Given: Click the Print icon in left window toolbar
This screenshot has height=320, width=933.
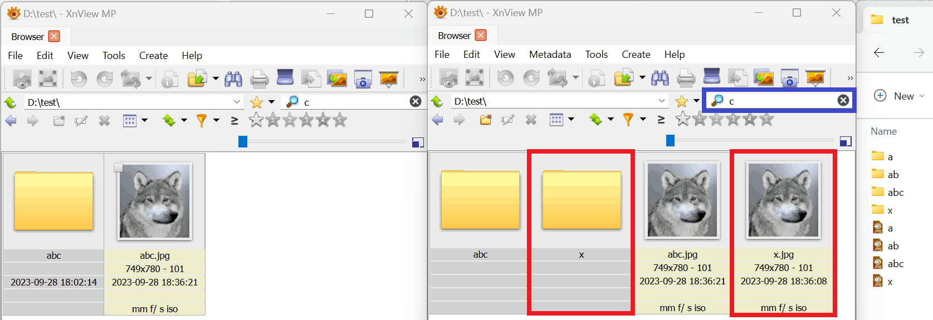Looking at the screenshot, I should (x=259, y=79).
